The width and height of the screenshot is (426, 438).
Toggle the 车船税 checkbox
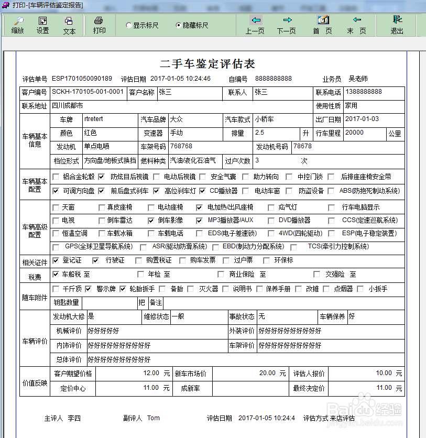coord(56,275)
